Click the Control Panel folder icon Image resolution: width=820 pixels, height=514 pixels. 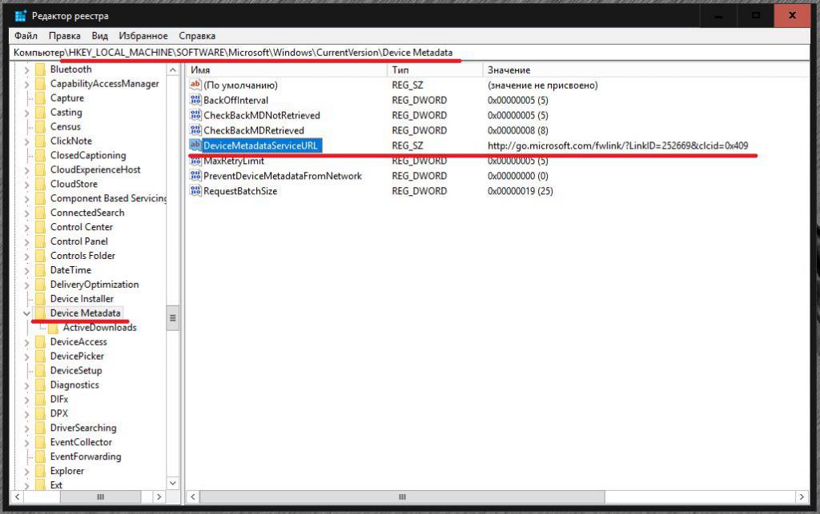click(40, 241)
